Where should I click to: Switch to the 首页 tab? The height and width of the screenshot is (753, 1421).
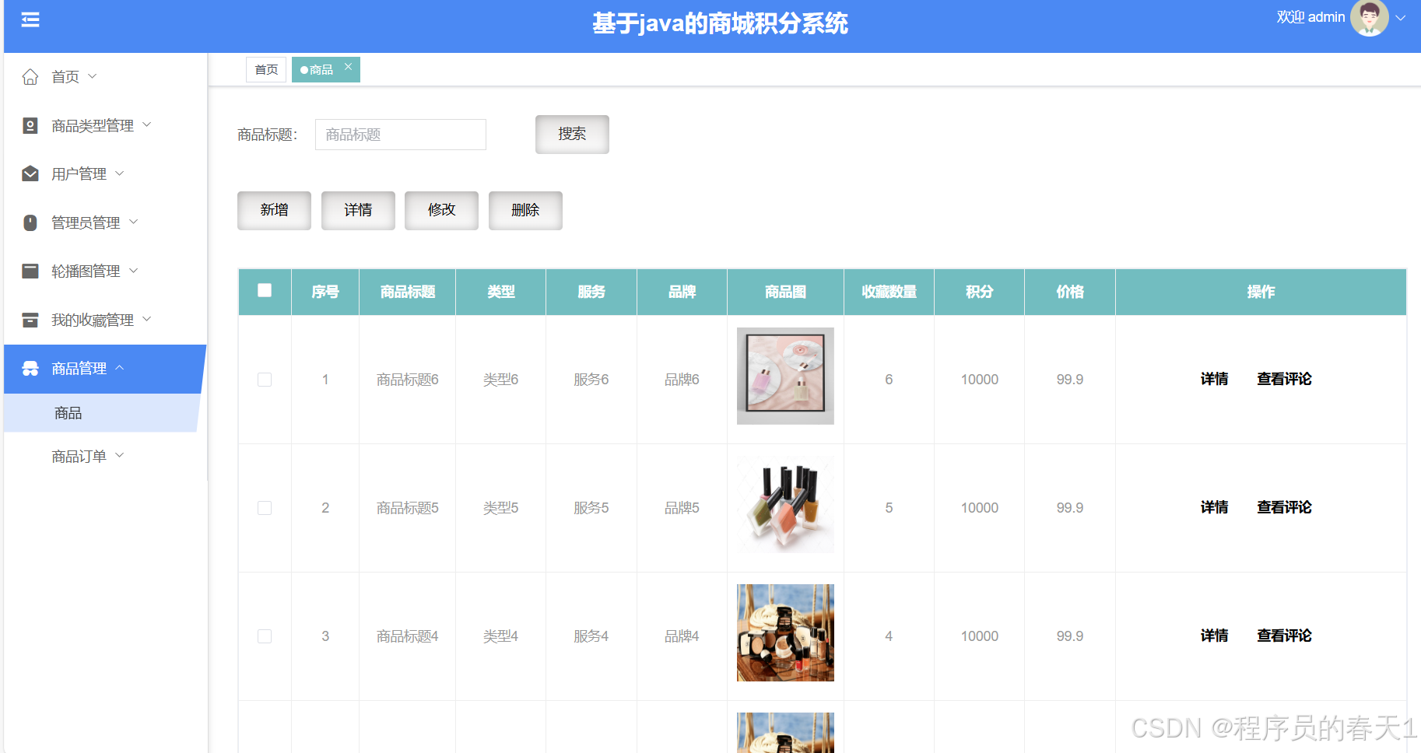pyautogui.click(x=266, y=69)
